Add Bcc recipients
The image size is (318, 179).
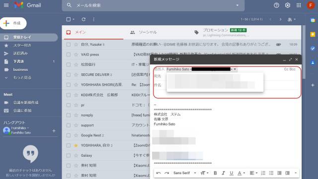(293, 69)
